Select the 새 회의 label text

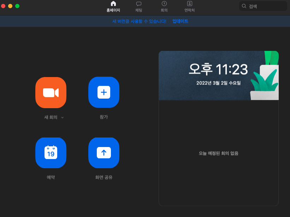click(x=51, y=117)
